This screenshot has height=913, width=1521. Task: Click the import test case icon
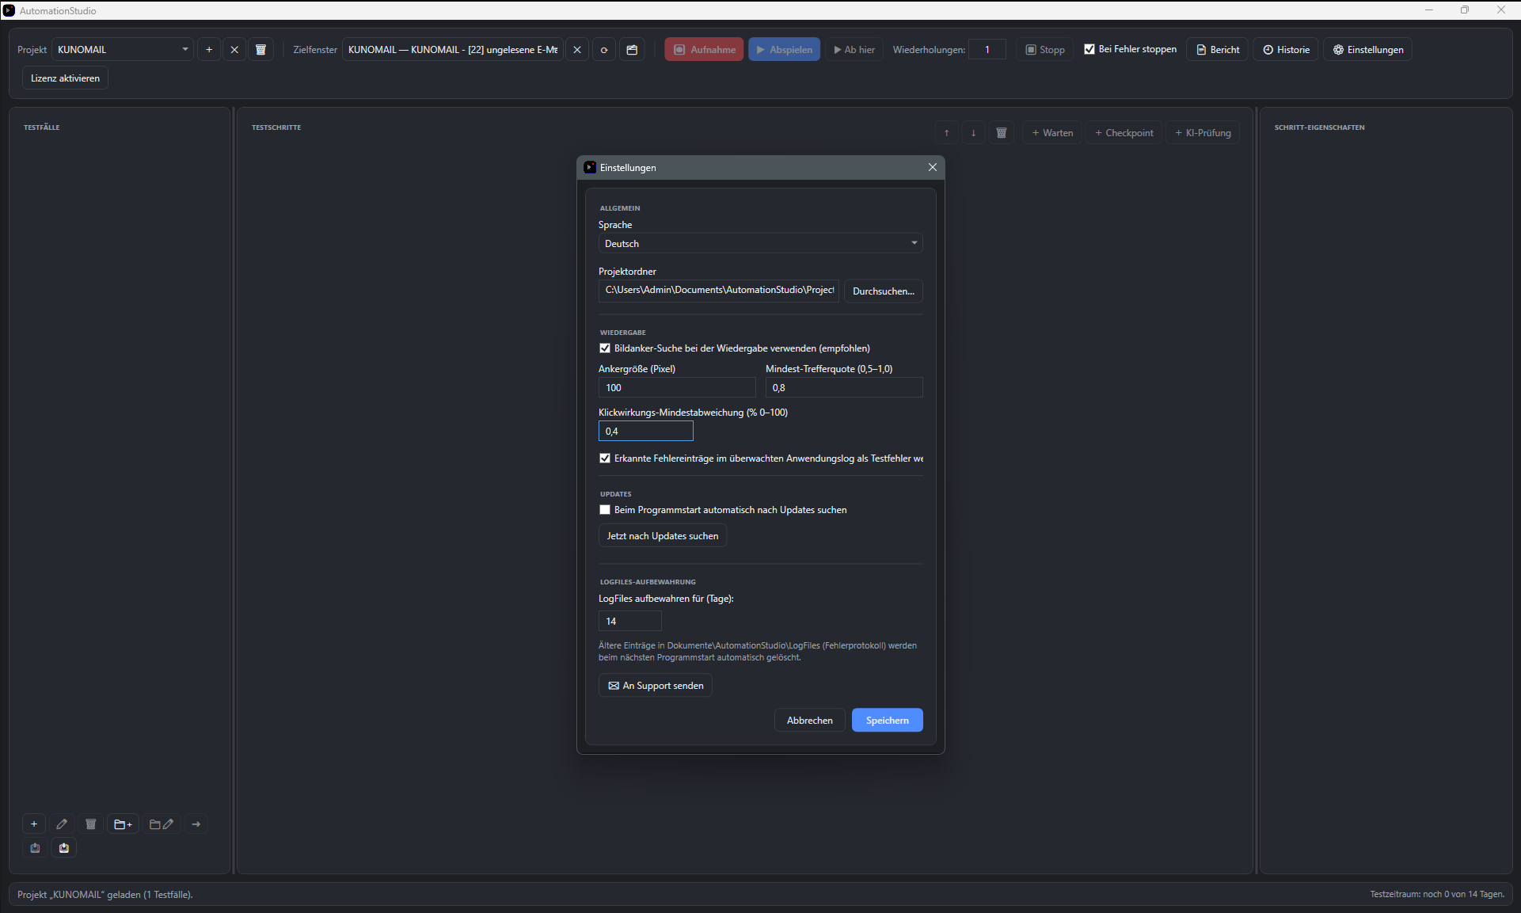click(x=64, y=848)
